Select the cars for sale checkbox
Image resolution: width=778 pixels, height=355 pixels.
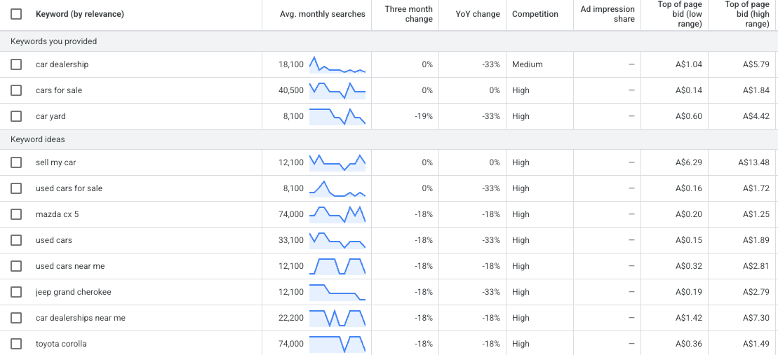(16, 90)
